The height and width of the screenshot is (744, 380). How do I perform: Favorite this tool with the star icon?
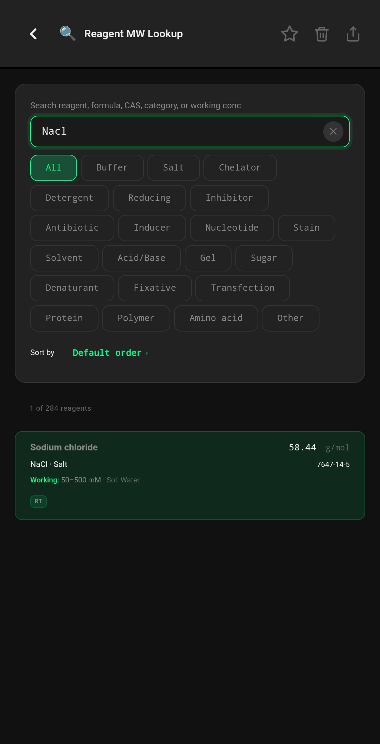(290, 34)
